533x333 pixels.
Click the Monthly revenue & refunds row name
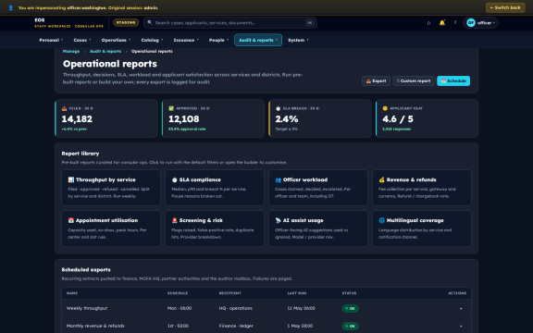pyautogui.click(x=95, y=326)
